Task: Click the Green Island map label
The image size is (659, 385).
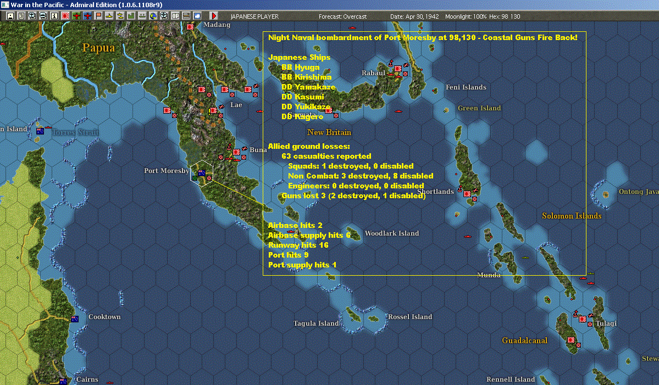Action: tap(479, 108)
